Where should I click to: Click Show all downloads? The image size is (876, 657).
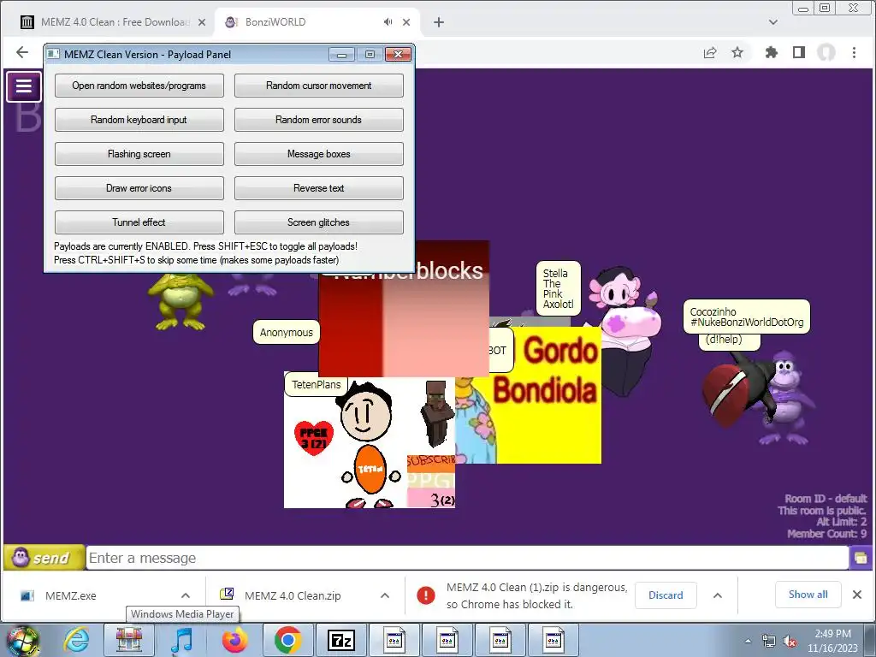(808, 595)
